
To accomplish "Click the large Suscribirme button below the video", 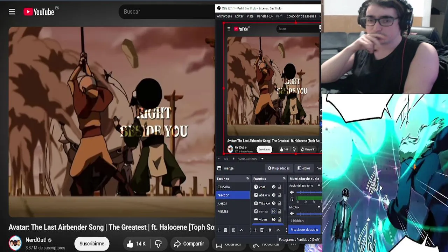I will [x=92, y=244].
